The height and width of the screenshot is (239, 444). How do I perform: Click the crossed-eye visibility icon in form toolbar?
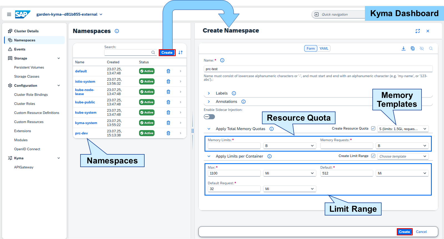point(422,48)
